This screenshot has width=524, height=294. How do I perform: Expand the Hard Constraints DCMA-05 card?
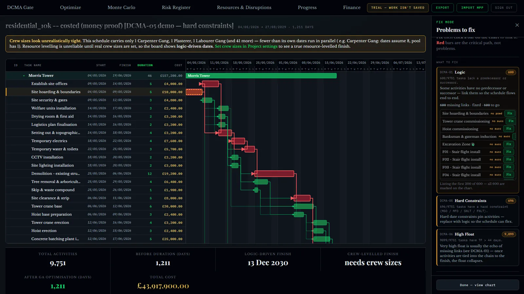(477, 211)
